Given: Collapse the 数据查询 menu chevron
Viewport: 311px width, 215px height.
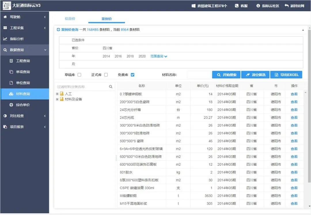Looking at the screenshot, I should [45, 50].
